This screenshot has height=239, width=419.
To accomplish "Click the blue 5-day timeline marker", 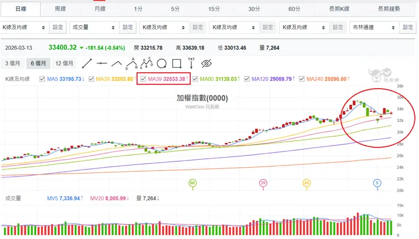I will click(377, 183).
